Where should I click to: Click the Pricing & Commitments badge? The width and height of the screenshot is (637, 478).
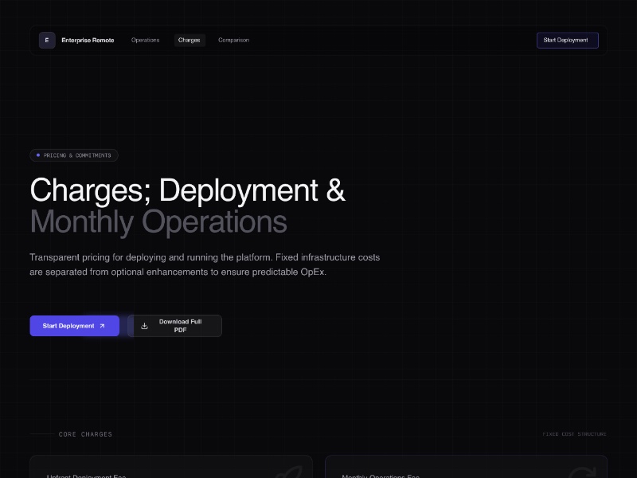pyautogui.click(x=74, y=155)
